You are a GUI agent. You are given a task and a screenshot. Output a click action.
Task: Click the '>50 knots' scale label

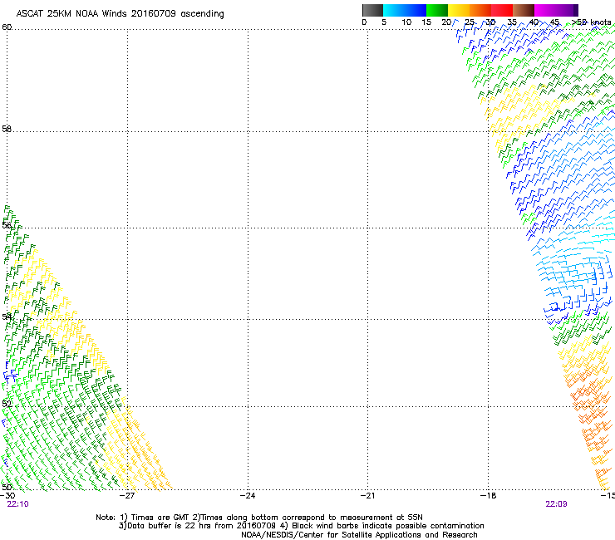[591, 22]
